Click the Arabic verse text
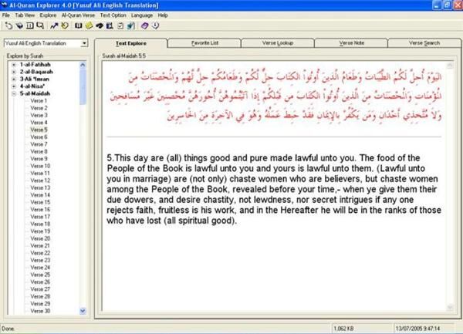463x334 pixels. (275, 96)
